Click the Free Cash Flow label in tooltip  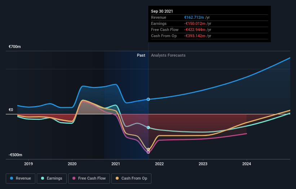tap(165, 30)
